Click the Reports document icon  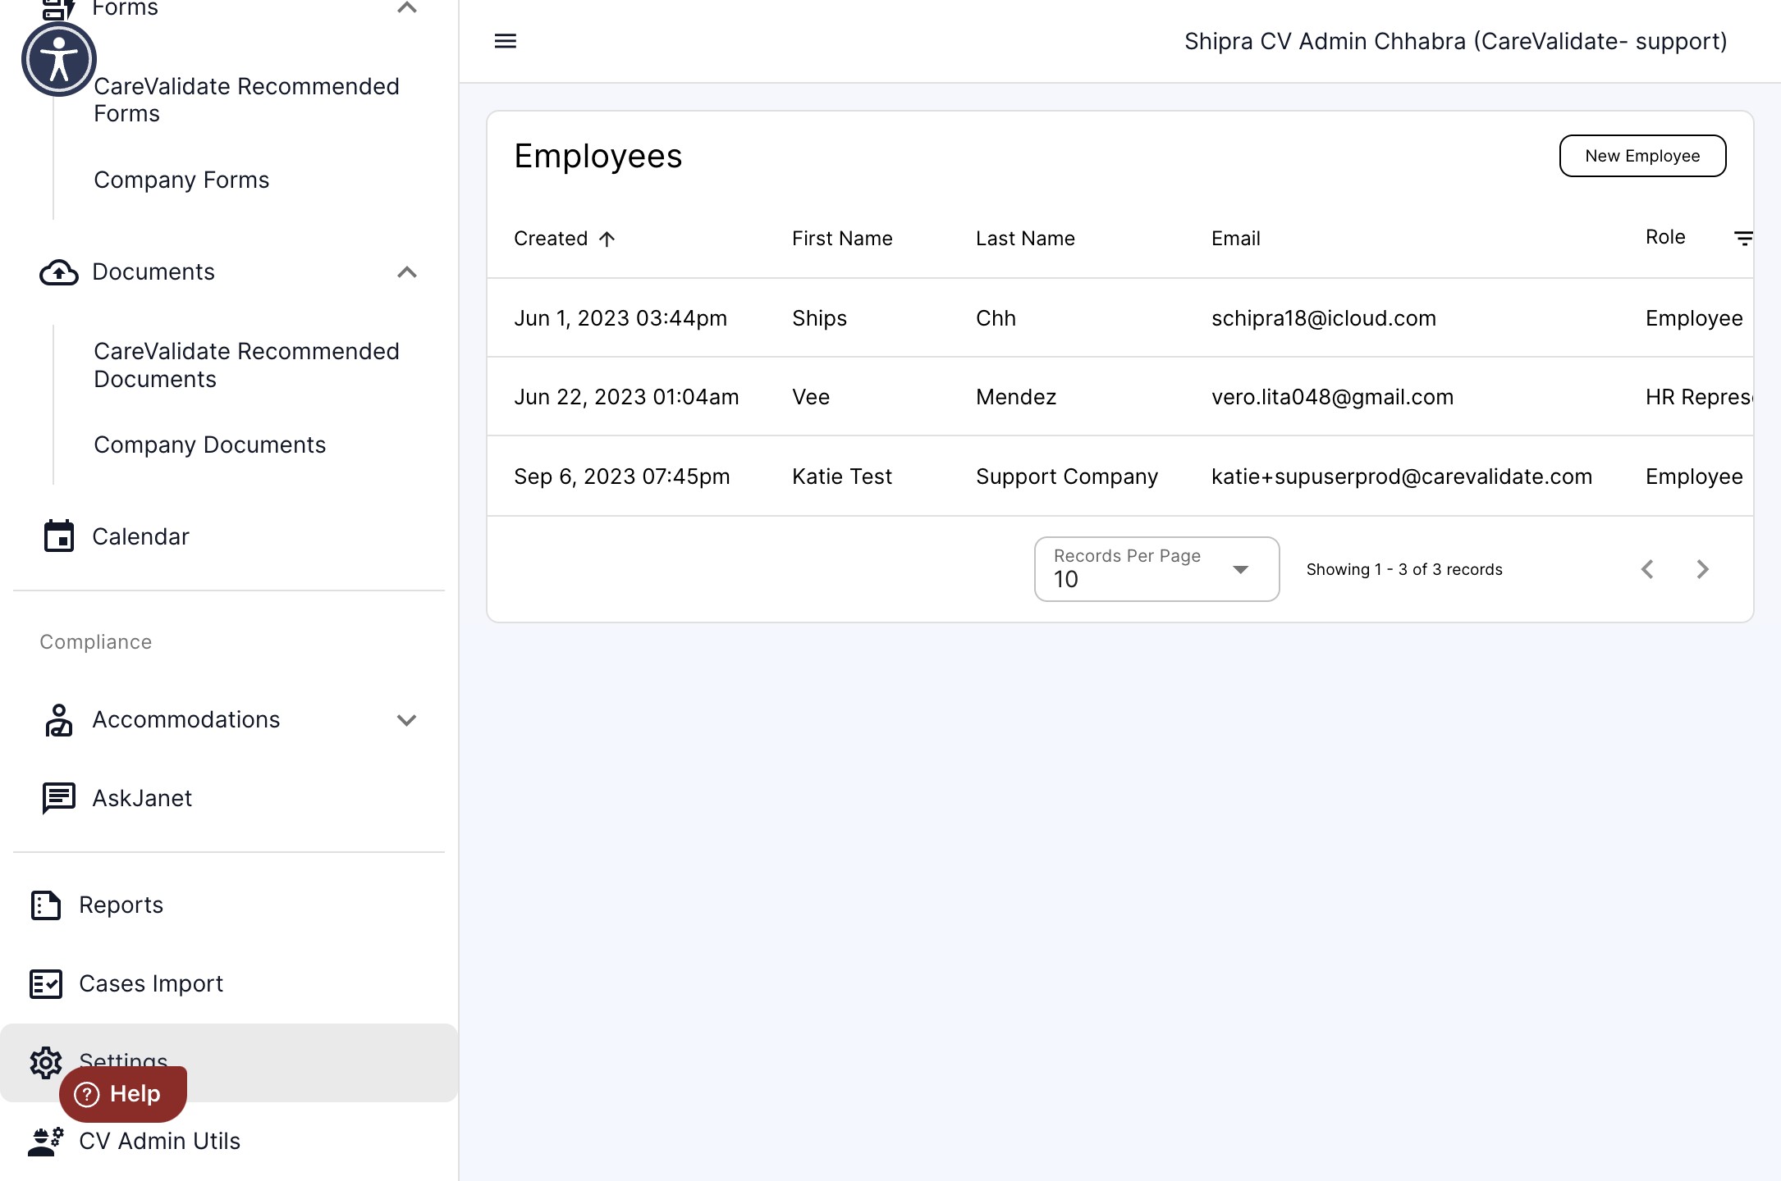click(x=46, y=905)
